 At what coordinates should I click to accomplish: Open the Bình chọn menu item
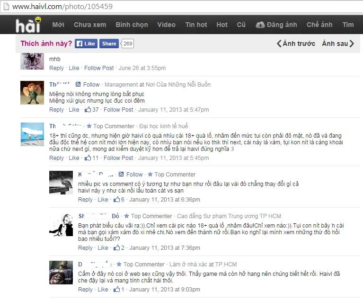132,25
